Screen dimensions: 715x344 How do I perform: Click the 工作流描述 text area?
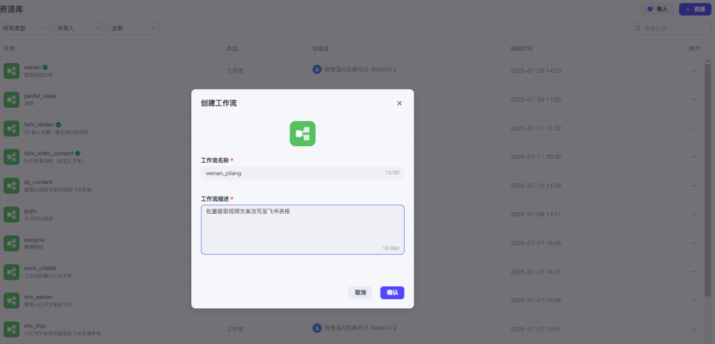[x=303, y=230]
